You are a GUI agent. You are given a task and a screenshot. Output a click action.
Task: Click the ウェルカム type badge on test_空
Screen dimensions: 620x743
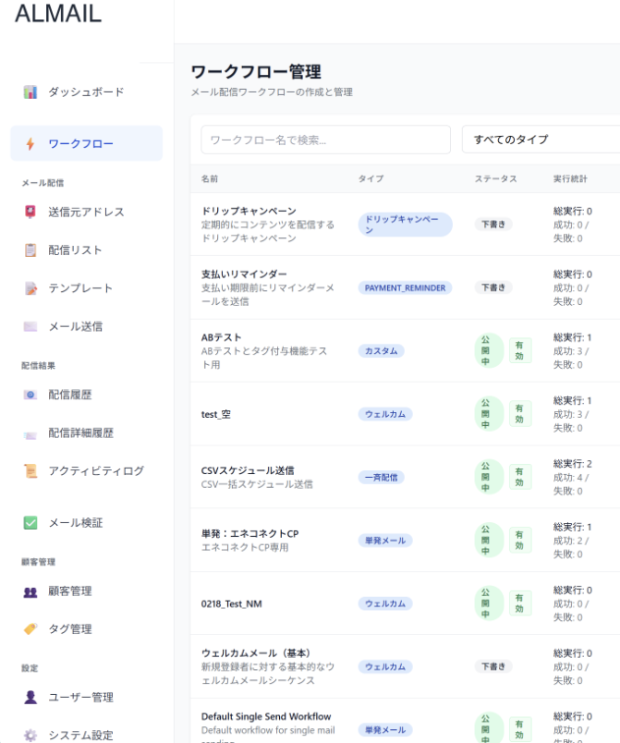pos(385,416)
